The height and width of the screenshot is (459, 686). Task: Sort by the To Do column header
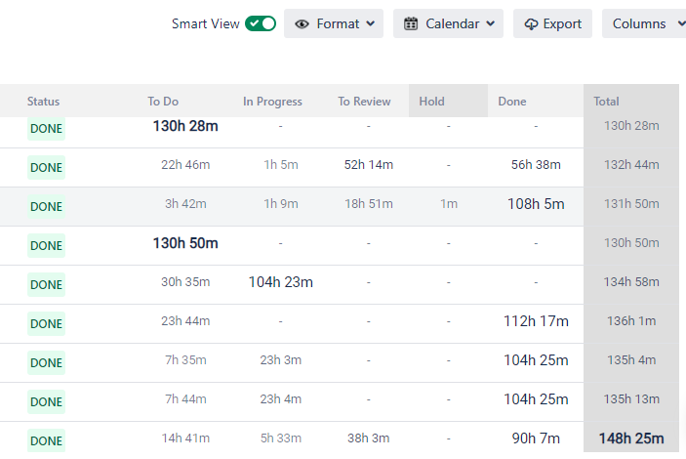pyautogui.click(x=163, y=102)
